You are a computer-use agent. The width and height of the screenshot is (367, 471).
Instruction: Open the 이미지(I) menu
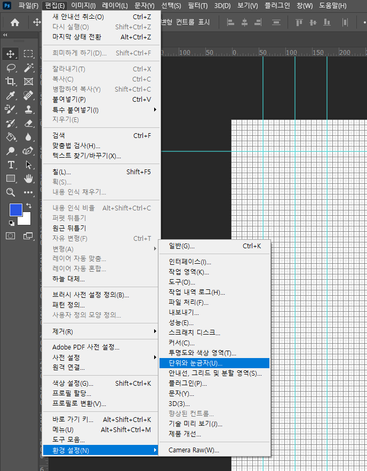[x=83, y=5]
